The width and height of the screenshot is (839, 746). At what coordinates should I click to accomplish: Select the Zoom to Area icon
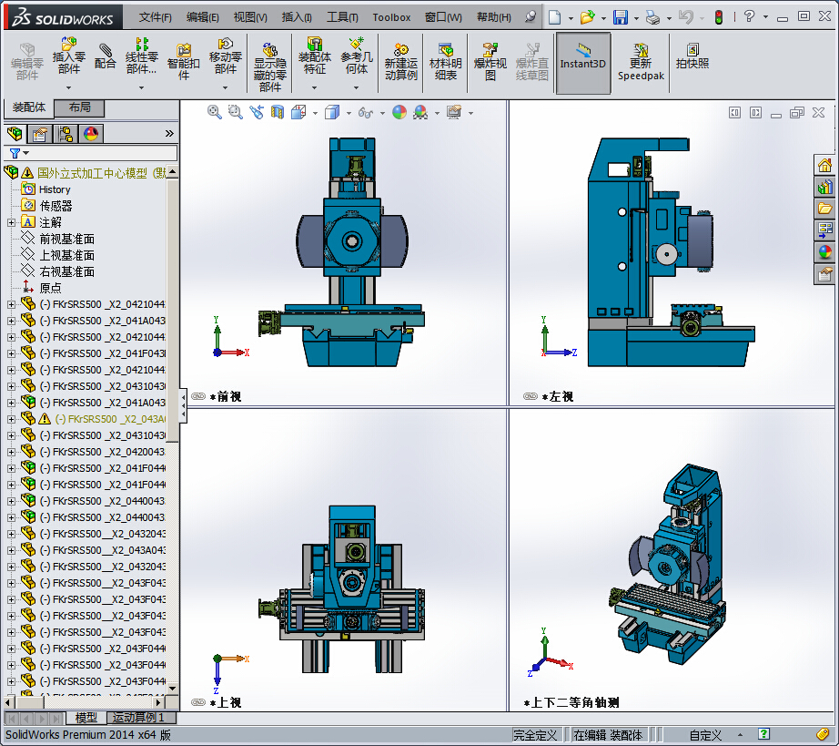coord(236,112)
